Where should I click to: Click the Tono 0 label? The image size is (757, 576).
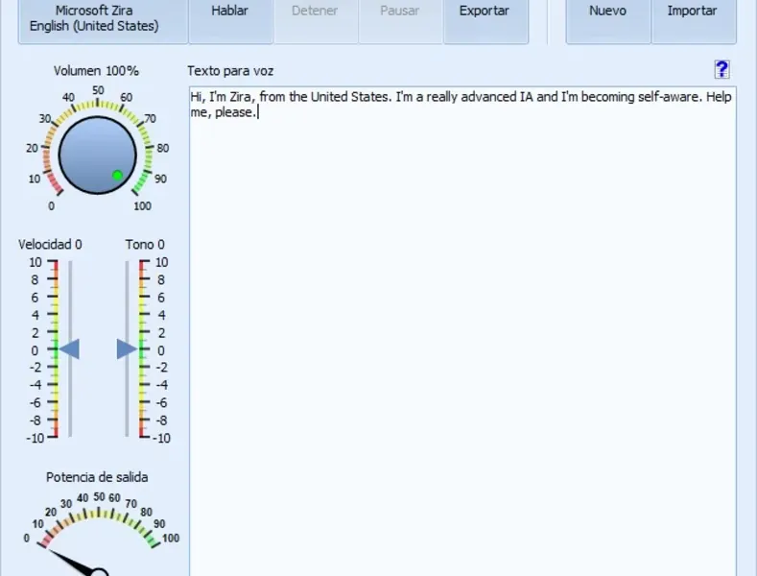[145, 245]
